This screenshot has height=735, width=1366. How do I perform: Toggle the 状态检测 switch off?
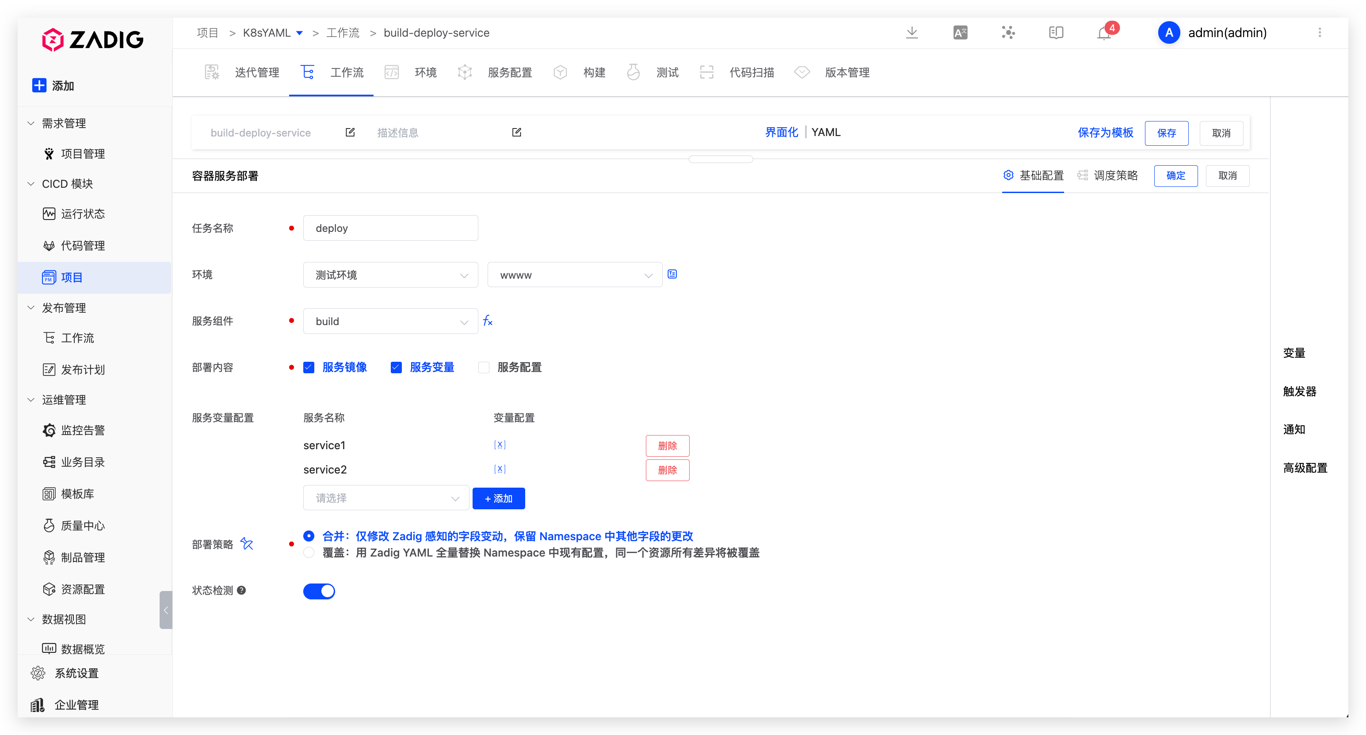319,591
